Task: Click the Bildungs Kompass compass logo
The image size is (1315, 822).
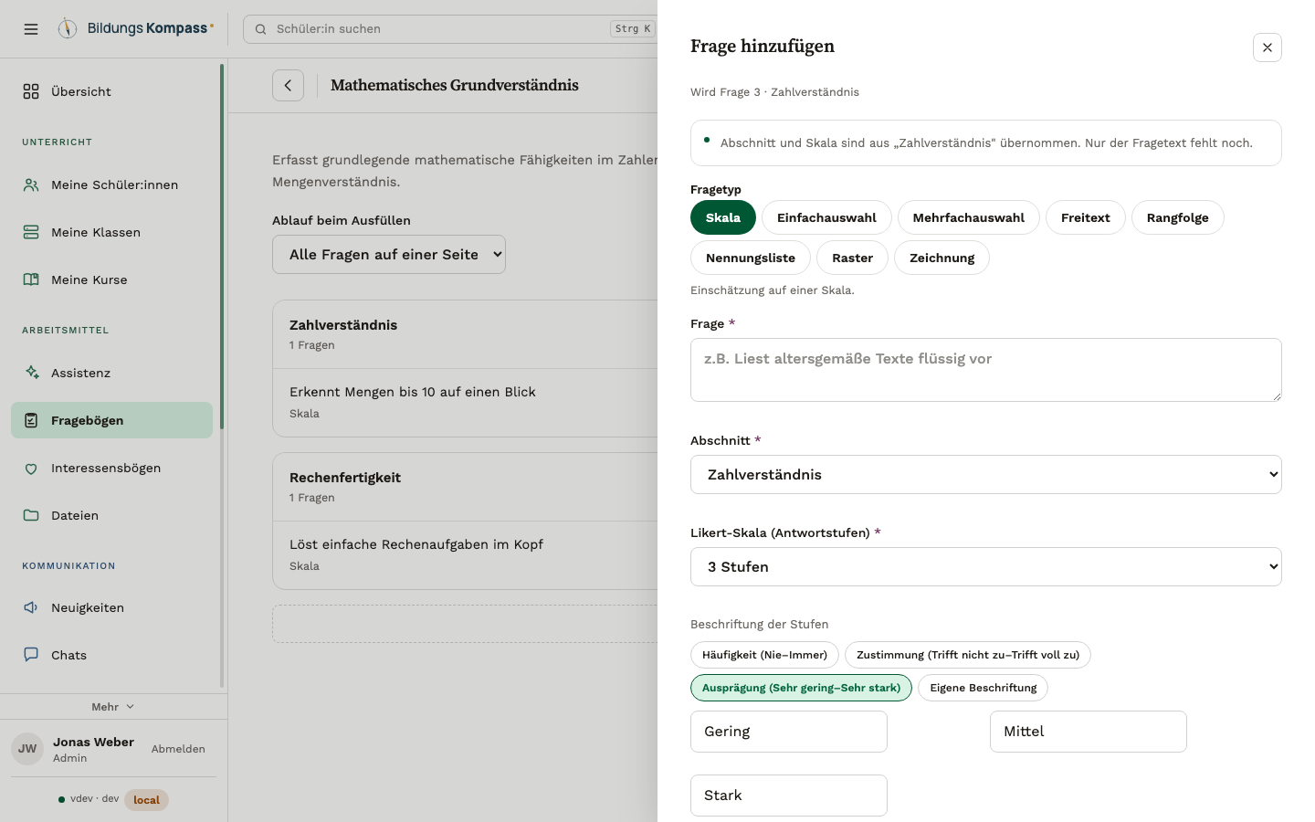Action: (x=68, y=28)
